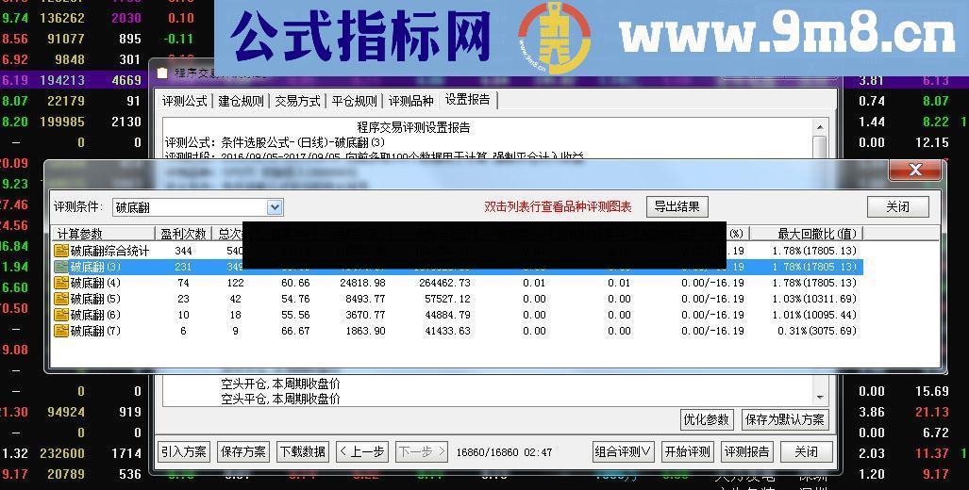Click the yellow icon of row 破底翻(7)
Viewport: 969px width, 490px height.
(61, 331)
